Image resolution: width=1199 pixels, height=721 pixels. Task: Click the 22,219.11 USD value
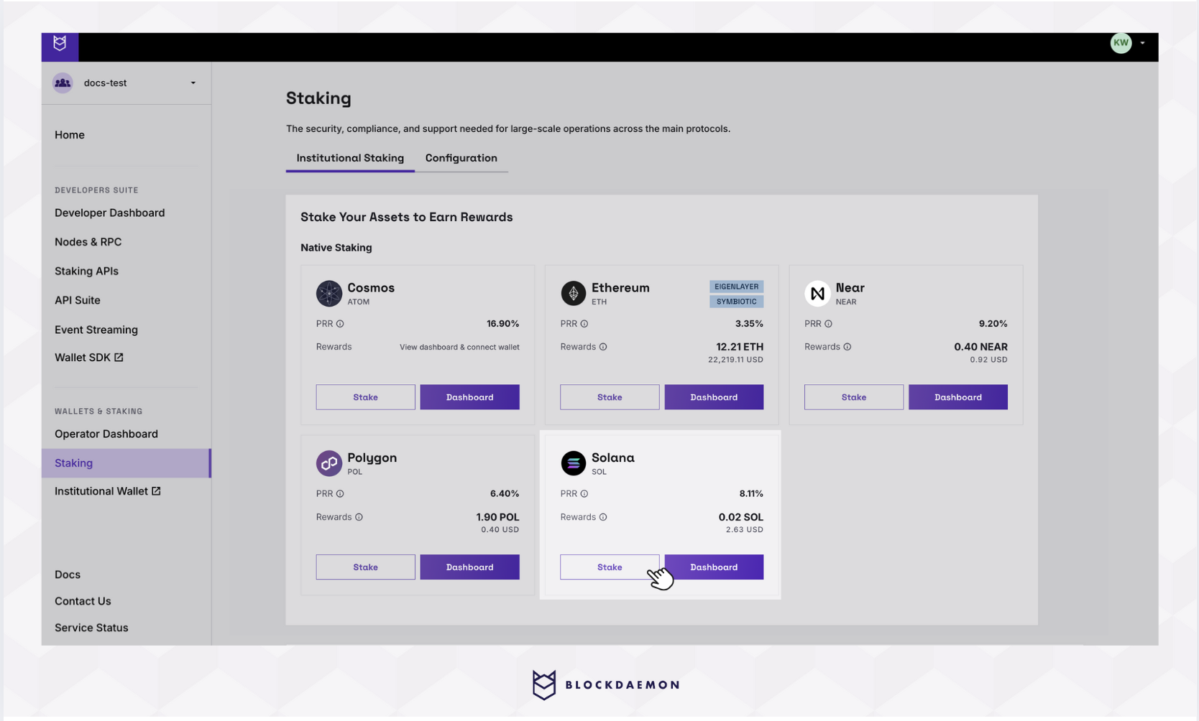point(735,360)
